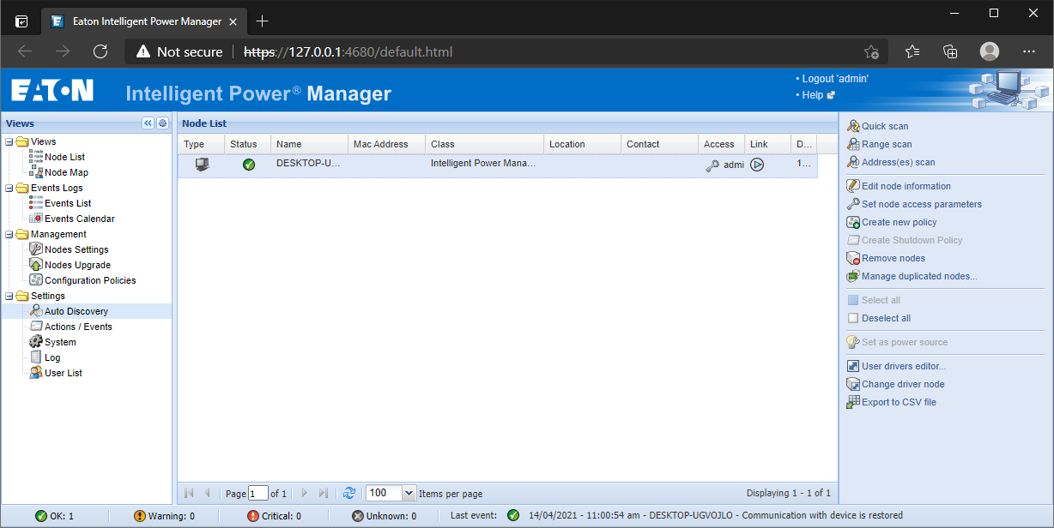The width and height of the screenshot is (1054, 528).
Task: Add this page to favorites
Action: click(871, 51)
